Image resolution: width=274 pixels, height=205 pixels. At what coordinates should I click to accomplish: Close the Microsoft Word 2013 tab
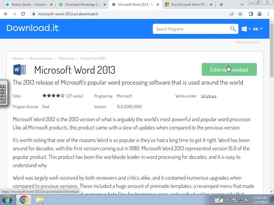(x=158, y=5)
